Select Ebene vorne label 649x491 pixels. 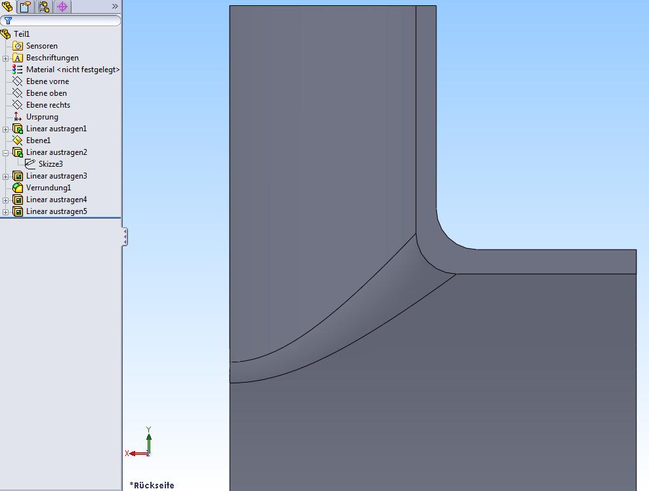click(48, 81)
